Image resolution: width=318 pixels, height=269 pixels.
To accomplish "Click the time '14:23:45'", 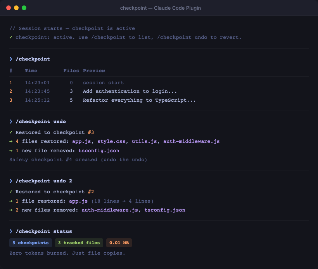I will click(37, 91).
